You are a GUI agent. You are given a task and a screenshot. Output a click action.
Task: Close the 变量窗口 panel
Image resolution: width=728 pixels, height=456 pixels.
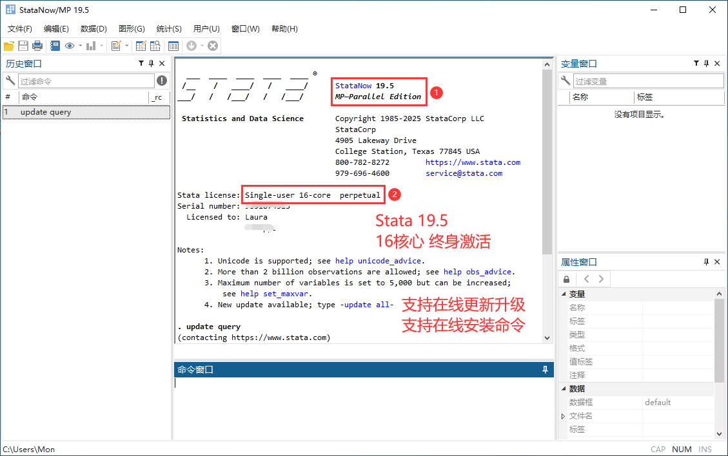coord(717,64)
